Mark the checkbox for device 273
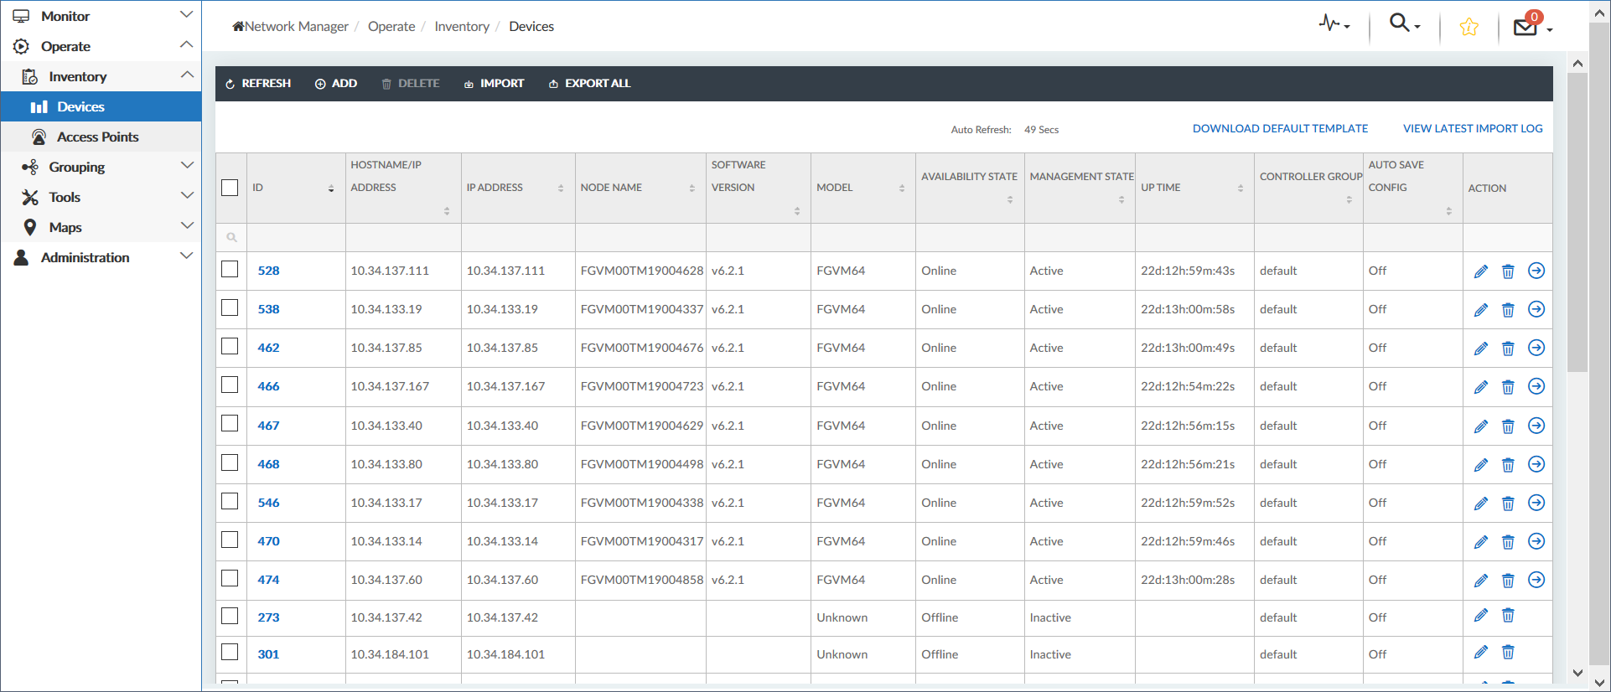The width and height of the screenshot is (1611, 692). click(230, 617)
